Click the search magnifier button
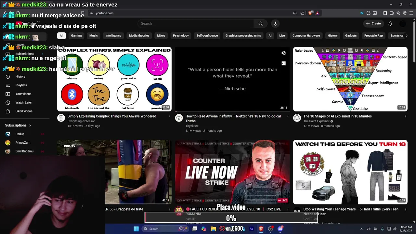The image size is (416, 234). (x=260, y=23)
